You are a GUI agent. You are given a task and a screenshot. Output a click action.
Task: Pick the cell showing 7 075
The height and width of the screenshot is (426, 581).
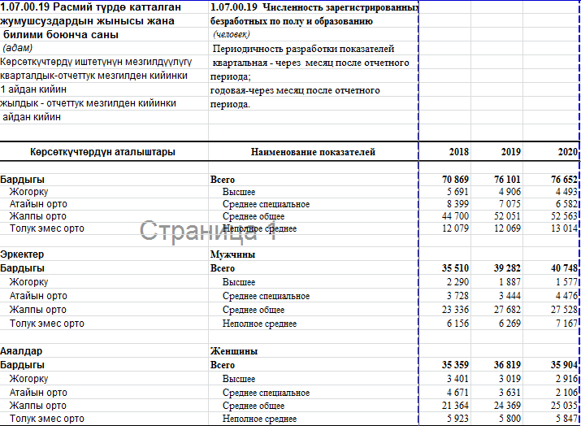point(496,204)
